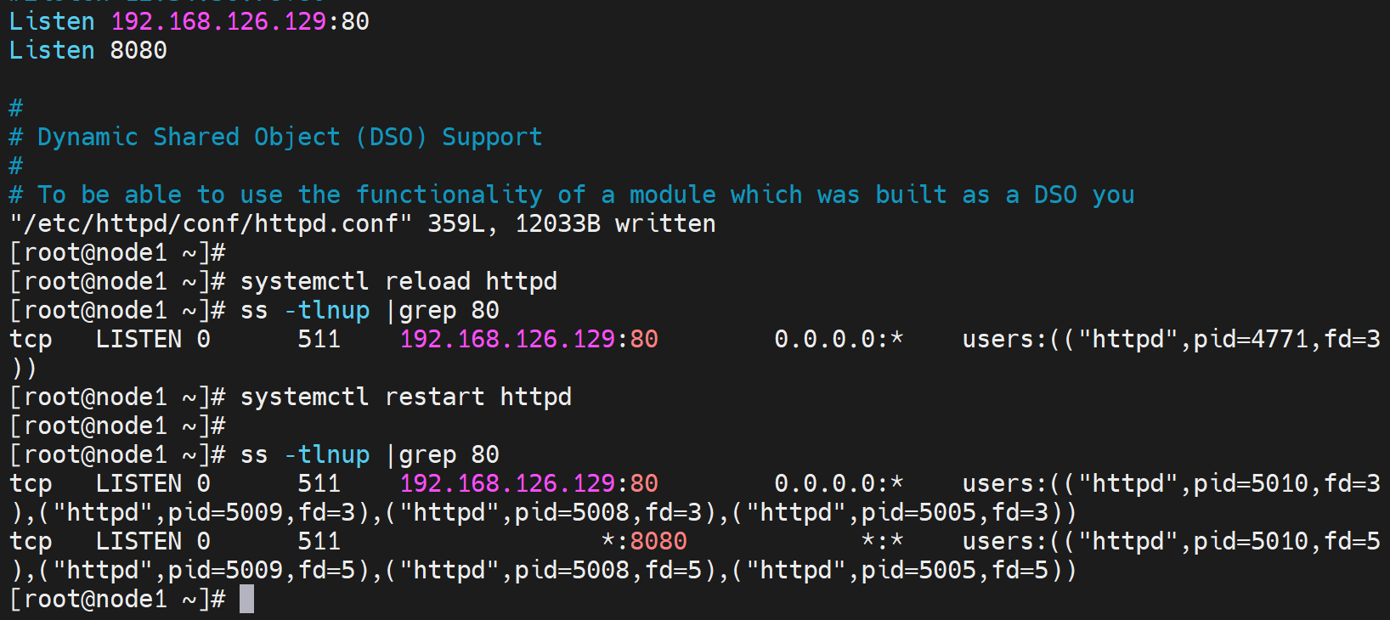
Task: Click the empty prompt after the restart command
Action: pyautogui.click(x=117, y=426)
